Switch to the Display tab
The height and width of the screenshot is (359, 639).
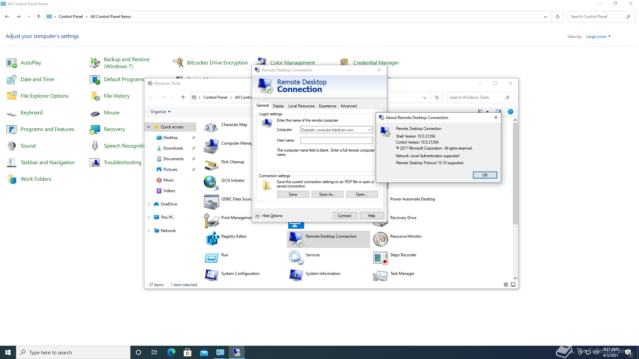tap(278, 106)
